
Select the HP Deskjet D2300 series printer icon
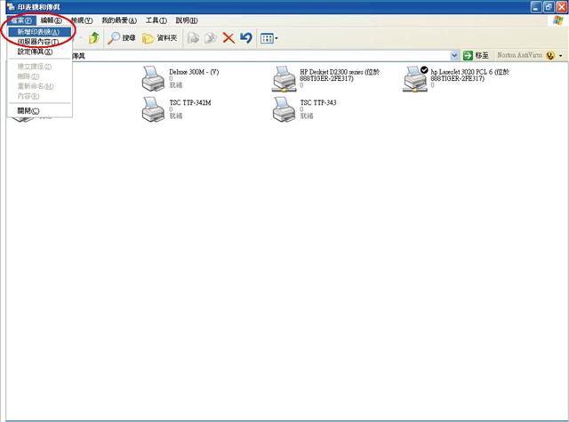click(284, 79)
